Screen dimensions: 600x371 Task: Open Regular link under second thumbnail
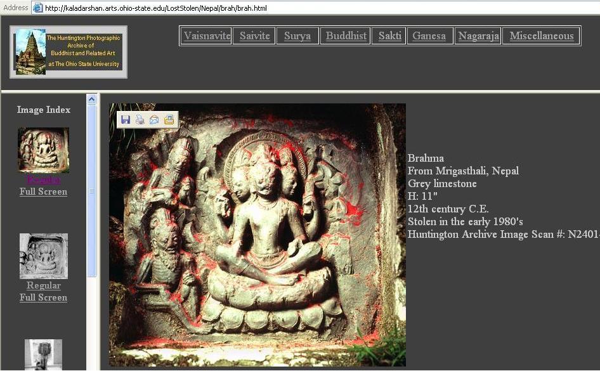[x=43, y=285]
